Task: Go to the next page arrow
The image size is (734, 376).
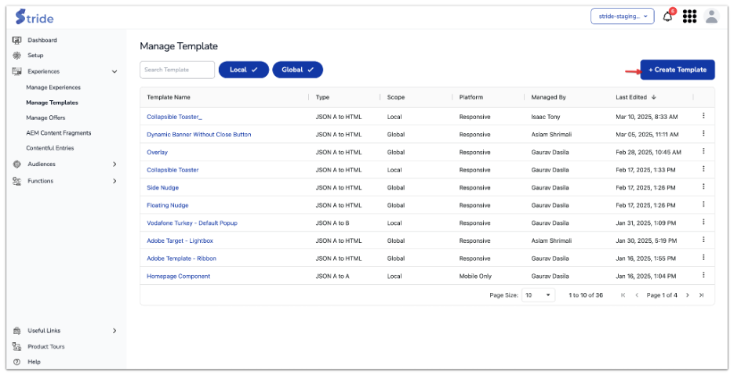Action: 687,295
